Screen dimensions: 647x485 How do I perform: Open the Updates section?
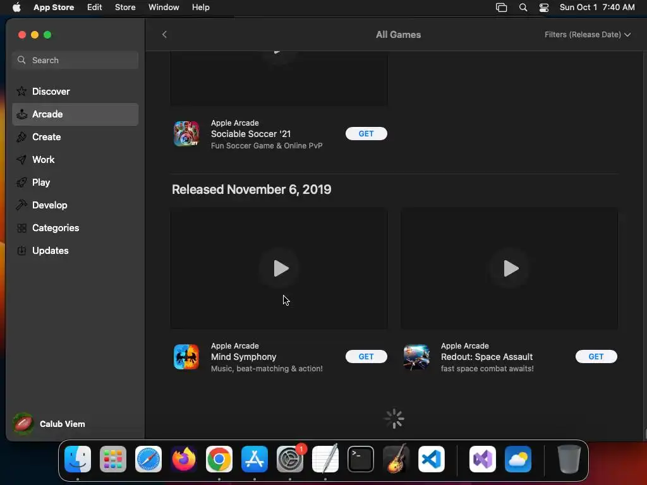point(75,250)
